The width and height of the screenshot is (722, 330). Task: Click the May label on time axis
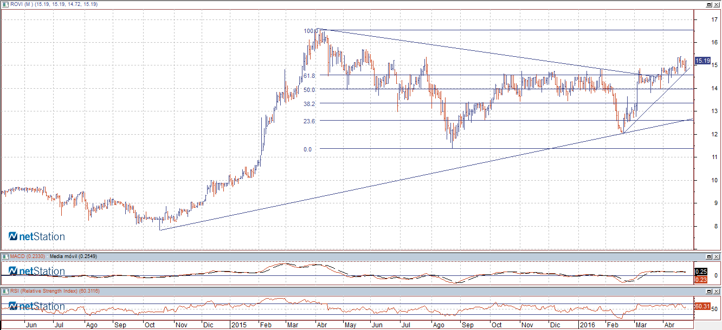coord(350,326)
